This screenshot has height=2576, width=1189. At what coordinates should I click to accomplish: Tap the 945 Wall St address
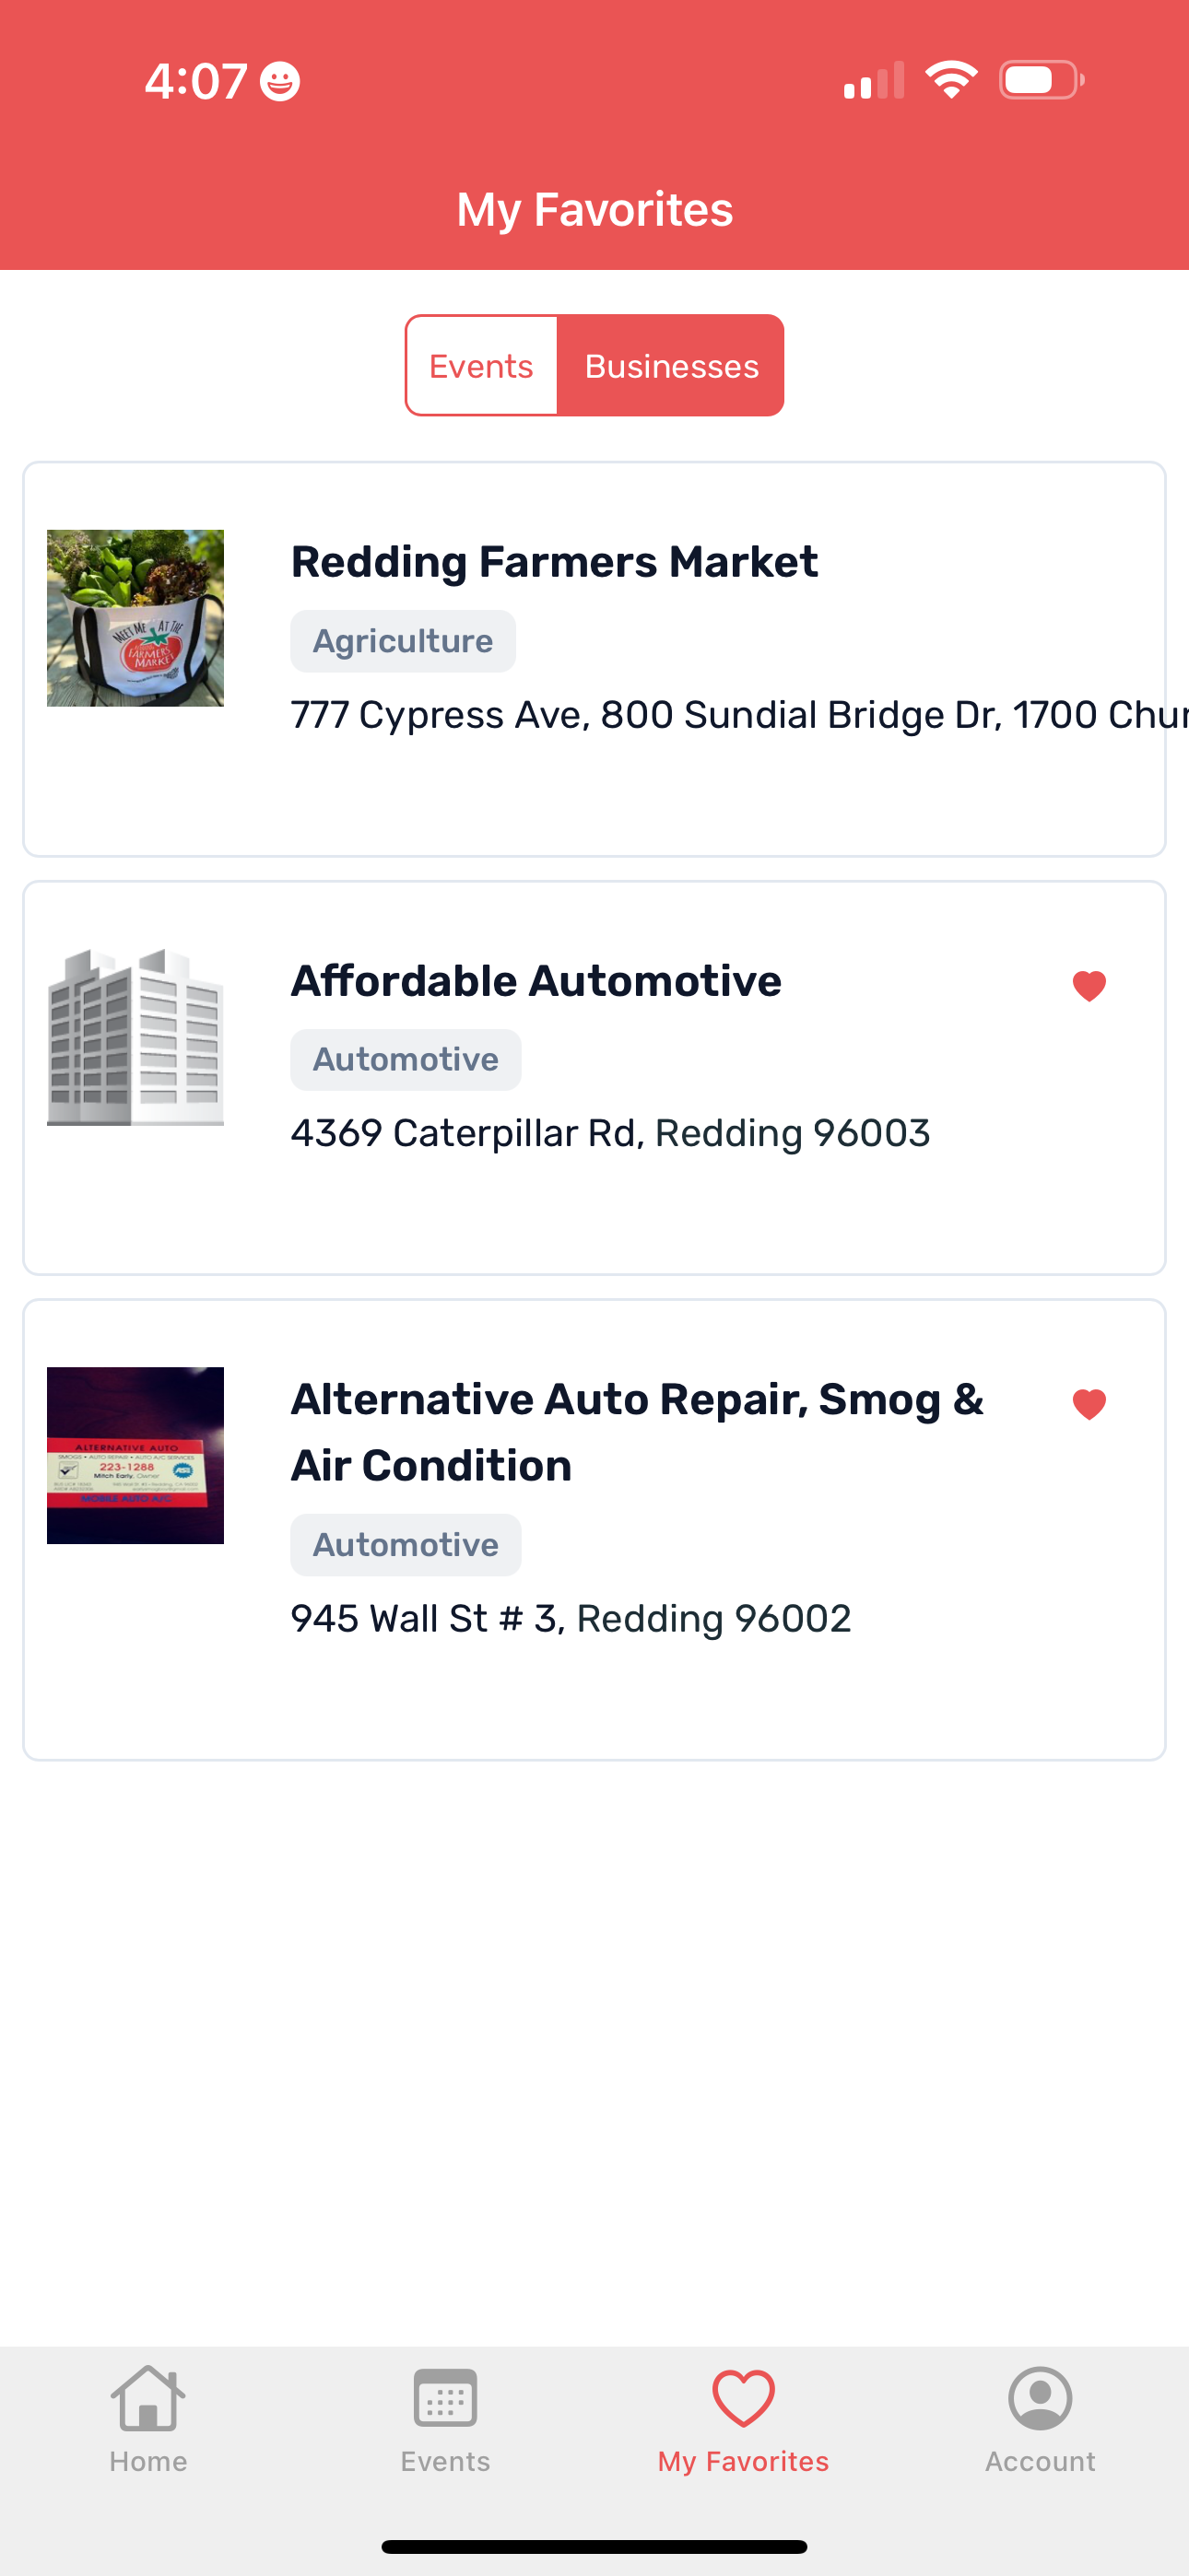click(571, 1618)
